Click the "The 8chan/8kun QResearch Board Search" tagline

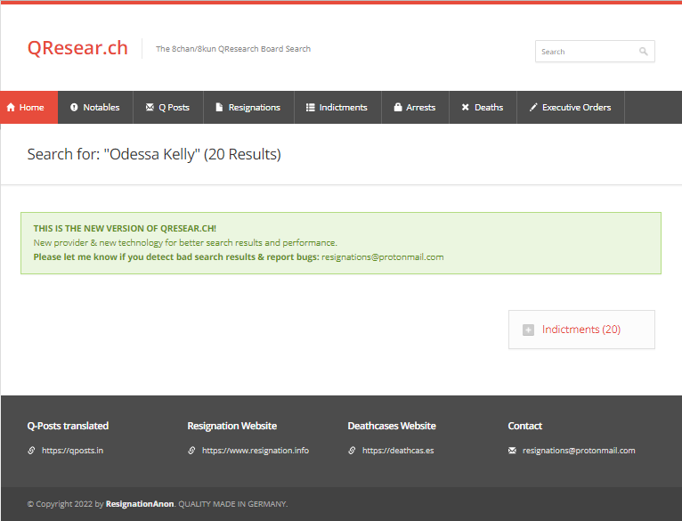[233, 49]
